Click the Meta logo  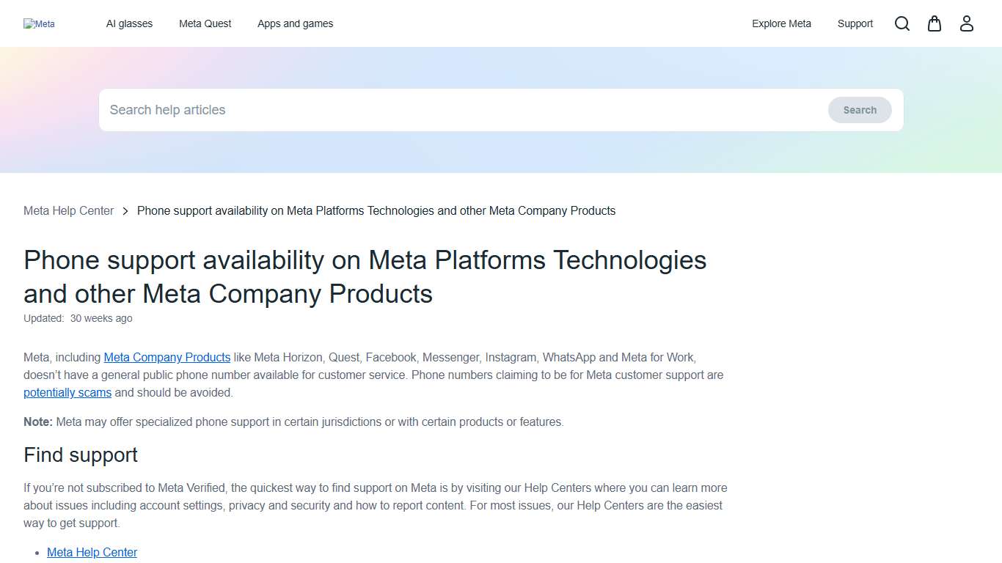(39, 23)
